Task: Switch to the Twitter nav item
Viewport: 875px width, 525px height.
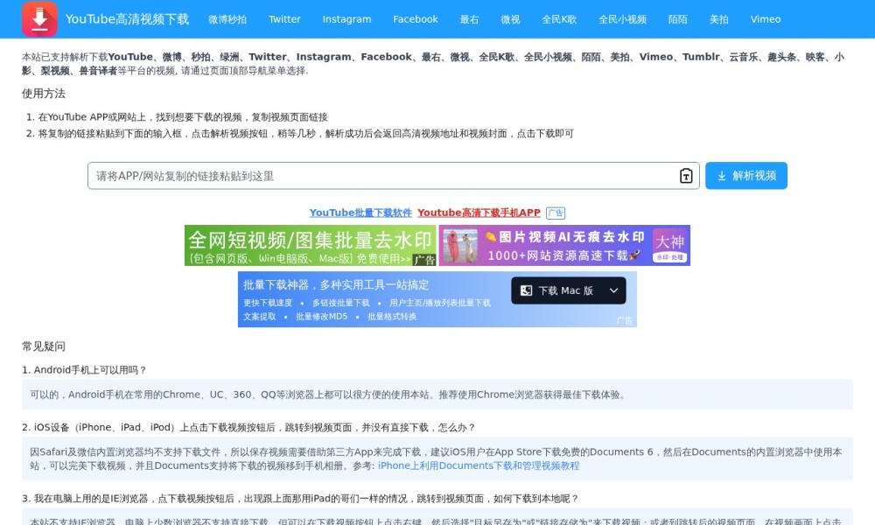Action: tap(284, 19)
